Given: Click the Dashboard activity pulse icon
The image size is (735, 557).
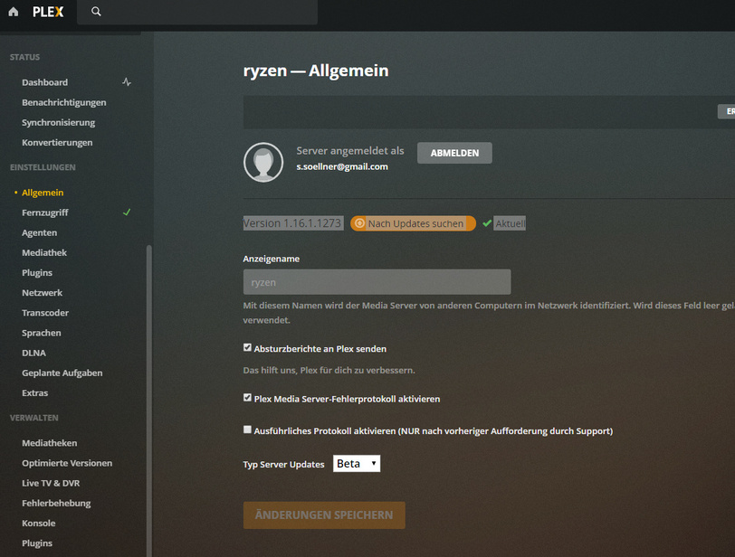Looking at the screenshot, I should coord(127,82).
